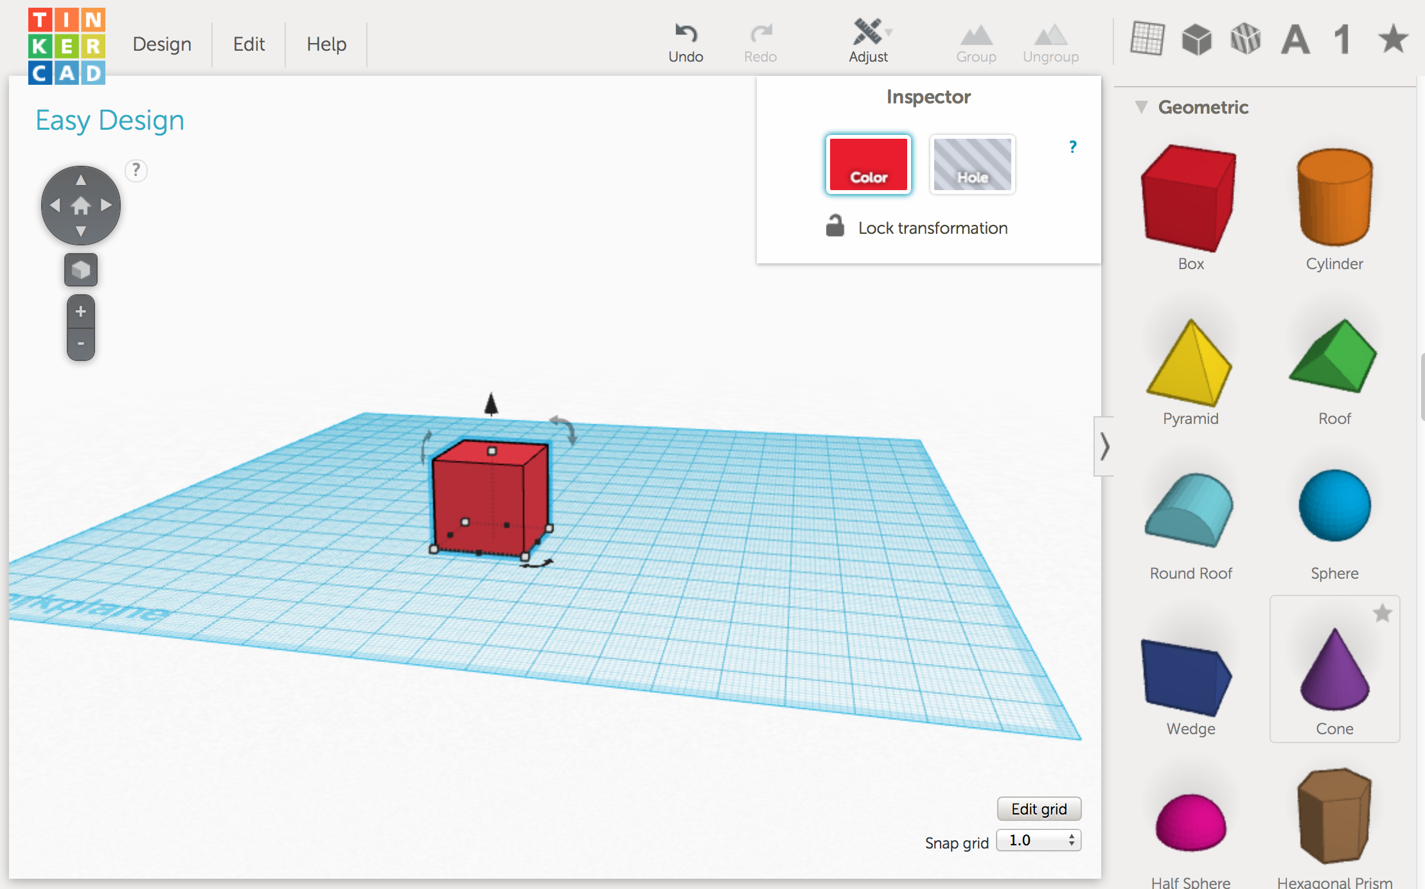Open the numbers shapes with the 1 icon
This screenshot has height=889, width=1425.
[1341, 40]
